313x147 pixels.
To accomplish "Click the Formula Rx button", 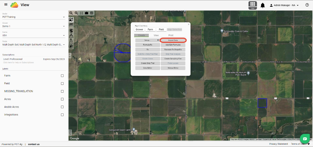I will [x=148, y=45].
